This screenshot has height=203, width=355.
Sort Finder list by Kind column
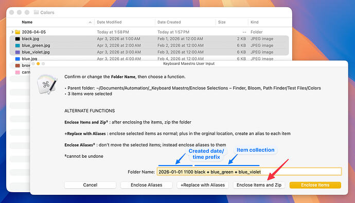point(255,22)
